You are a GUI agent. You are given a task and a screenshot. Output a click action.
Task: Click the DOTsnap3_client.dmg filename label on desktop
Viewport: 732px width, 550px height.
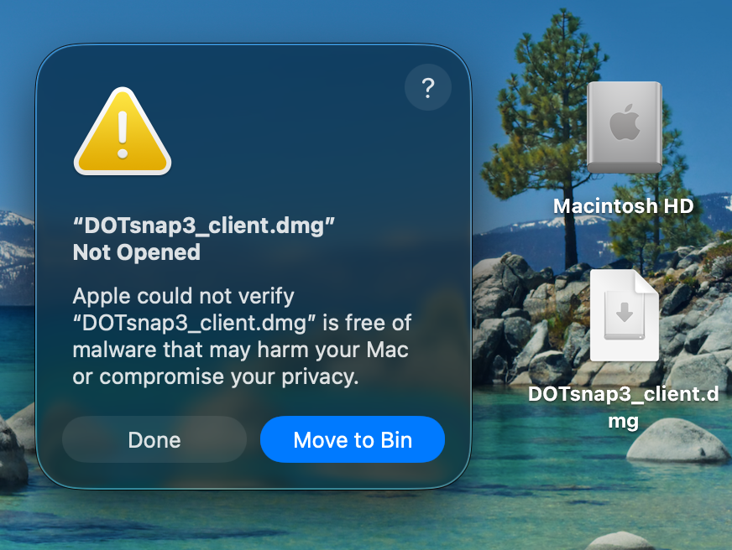[623, 406]
